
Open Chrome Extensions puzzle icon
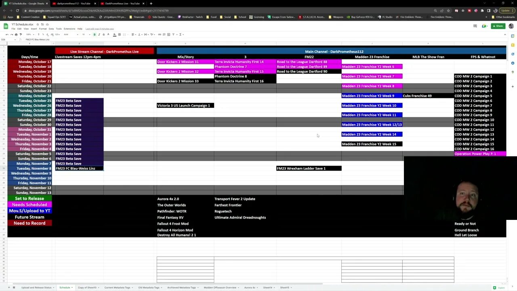pyautogui.click(x=482, y=11)
